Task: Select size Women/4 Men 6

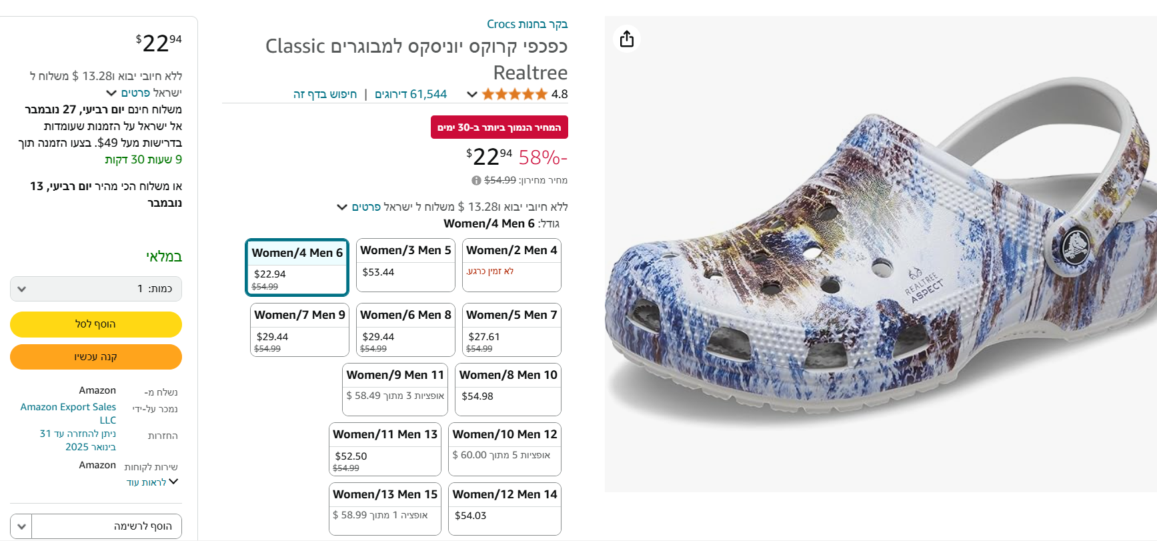Action: pyautogui.click(x=297, y=267)
